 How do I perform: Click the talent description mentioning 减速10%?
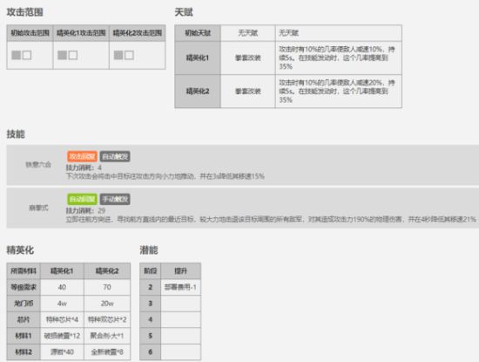pos(339,58)
